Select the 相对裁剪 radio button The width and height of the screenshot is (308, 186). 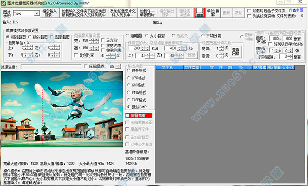point(8,37)
